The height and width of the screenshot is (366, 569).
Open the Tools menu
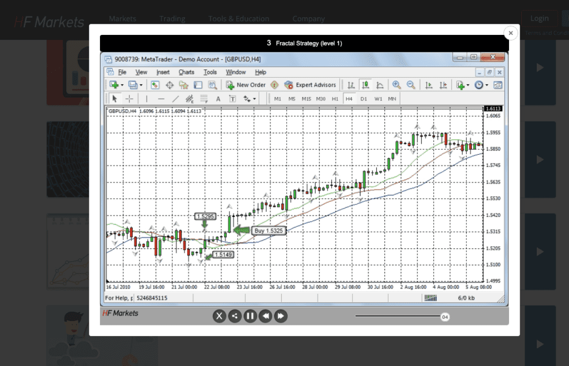pos(210,72)
